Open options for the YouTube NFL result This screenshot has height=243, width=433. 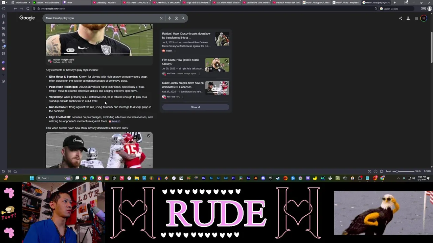click(183, 97)
